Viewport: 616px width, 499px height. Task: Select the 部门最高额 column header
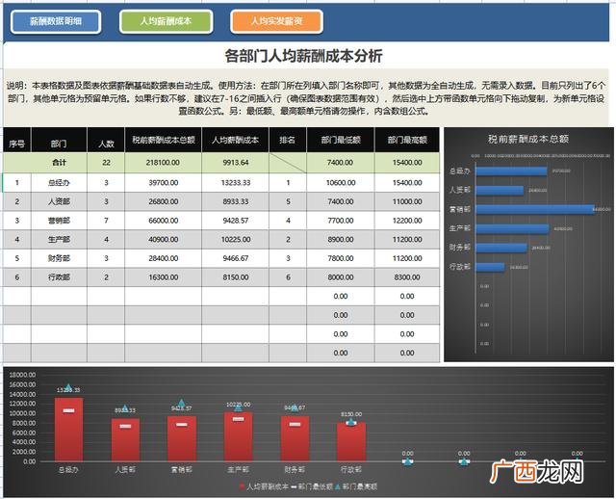click(x=407, y=140)
